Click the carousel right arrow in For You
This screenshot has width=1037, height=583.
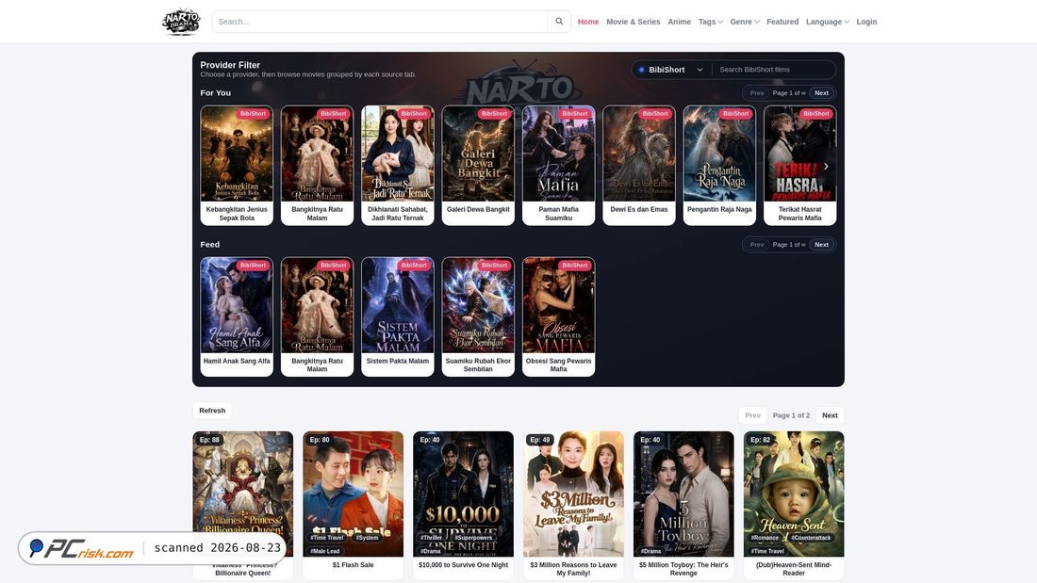click(x=826, y=167)
